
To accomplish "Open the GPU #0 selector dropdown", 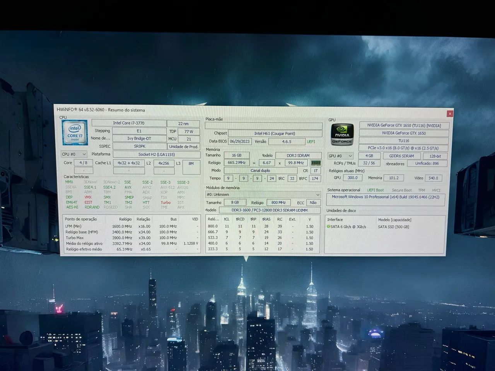I will tap(340, 156).
